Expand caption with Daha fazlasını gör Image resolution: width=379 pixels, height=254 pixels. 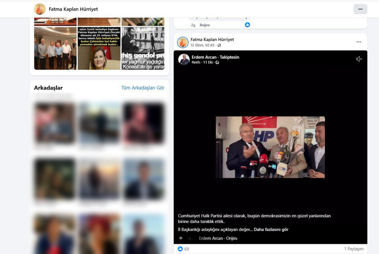271,230
